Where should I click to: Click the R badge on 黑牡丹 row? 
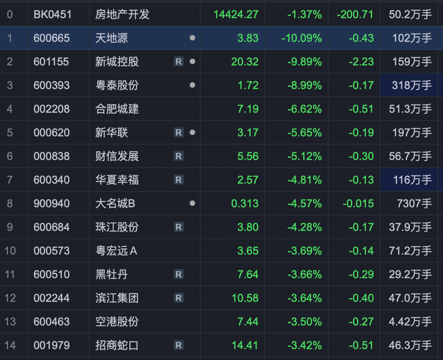(x=178, y=274)
